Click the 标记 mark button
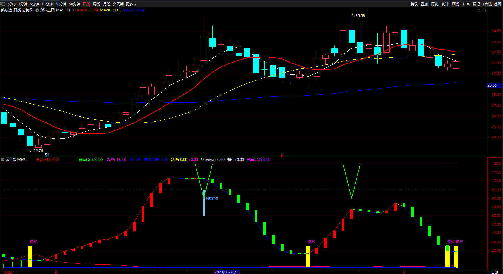Viewport: 503px width, 274px height. (476, 4)
